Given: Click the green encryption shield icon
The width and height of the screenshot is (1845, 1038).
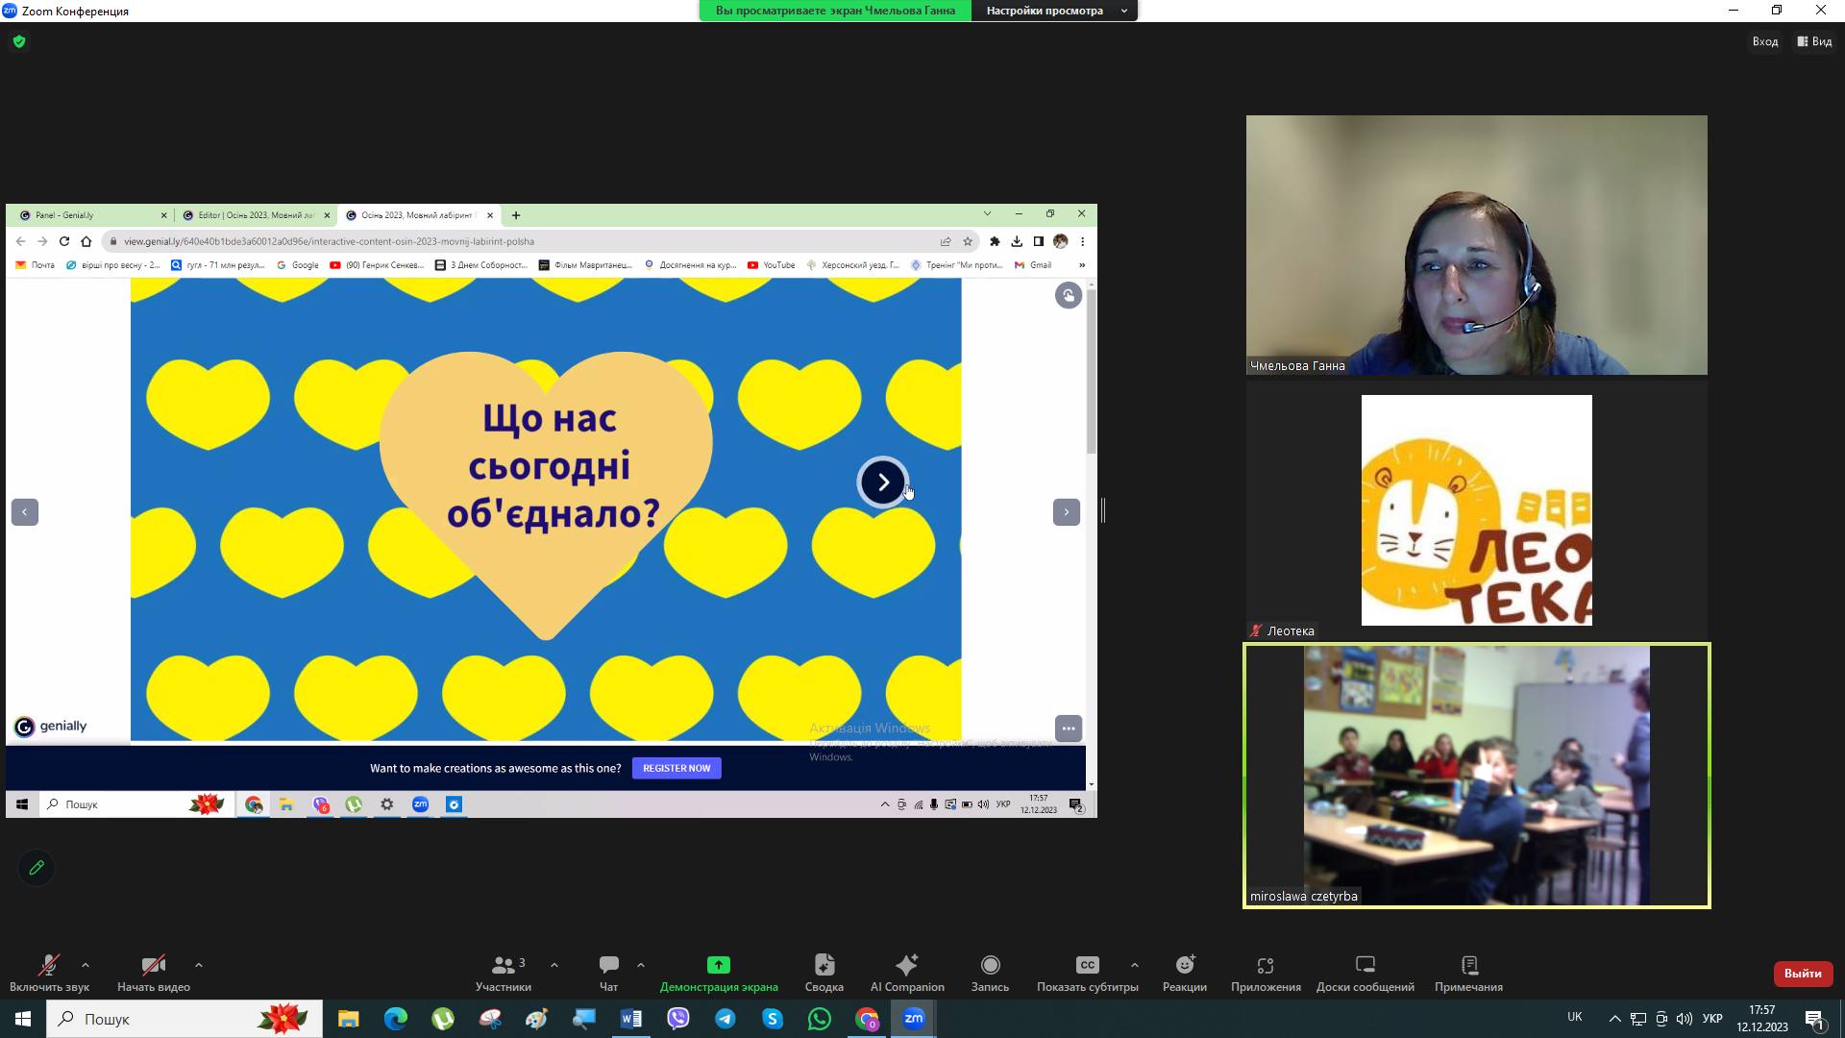Looking at the screenshot, I should 19,41.
